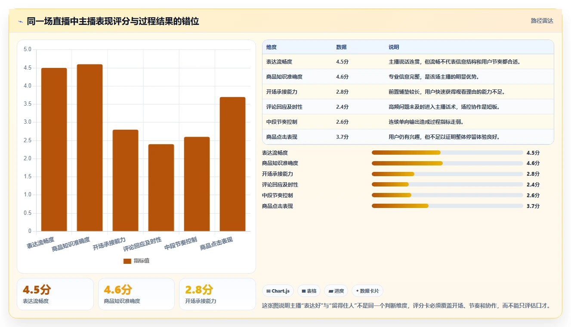Open the 4.5分 表达流畅度 data card
Image resolution: width=571 pixels, height=327 pixels.
coord(55,294)
